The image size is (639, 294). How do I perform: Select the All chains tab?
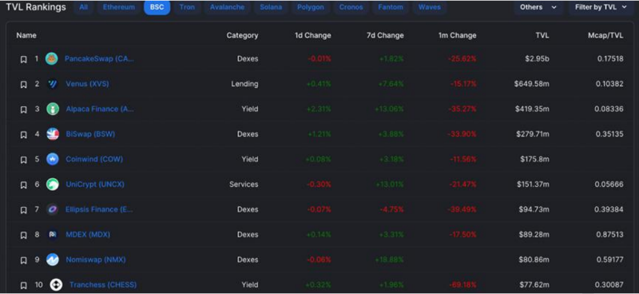(x=84, y=7)
